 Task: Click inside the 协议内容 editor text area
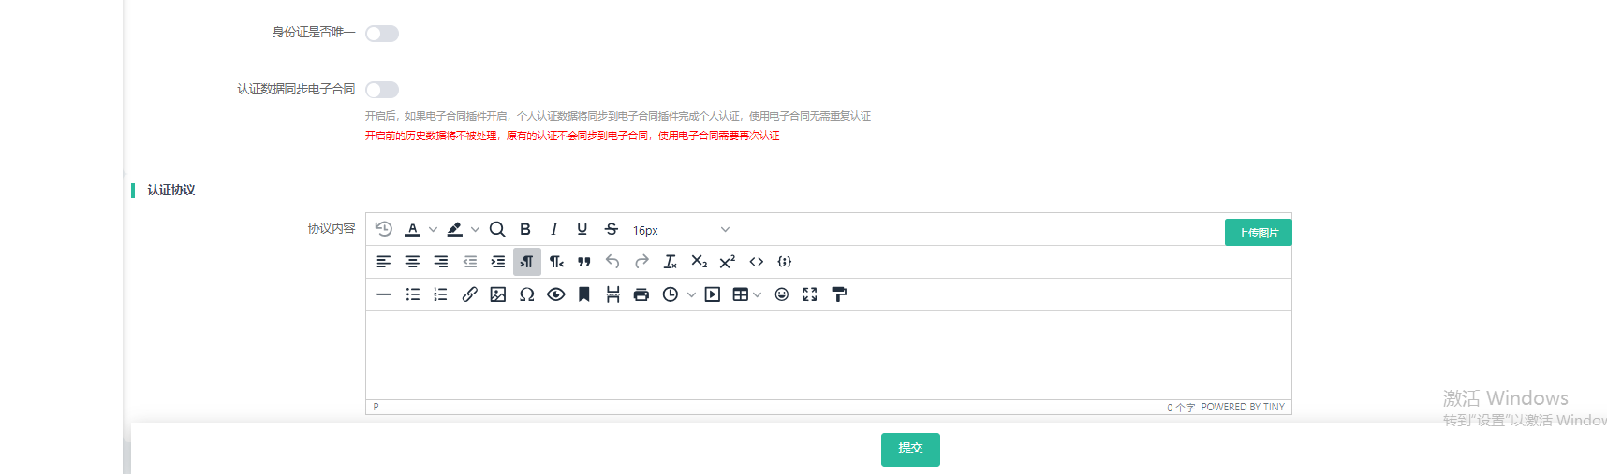click(828, 355)
